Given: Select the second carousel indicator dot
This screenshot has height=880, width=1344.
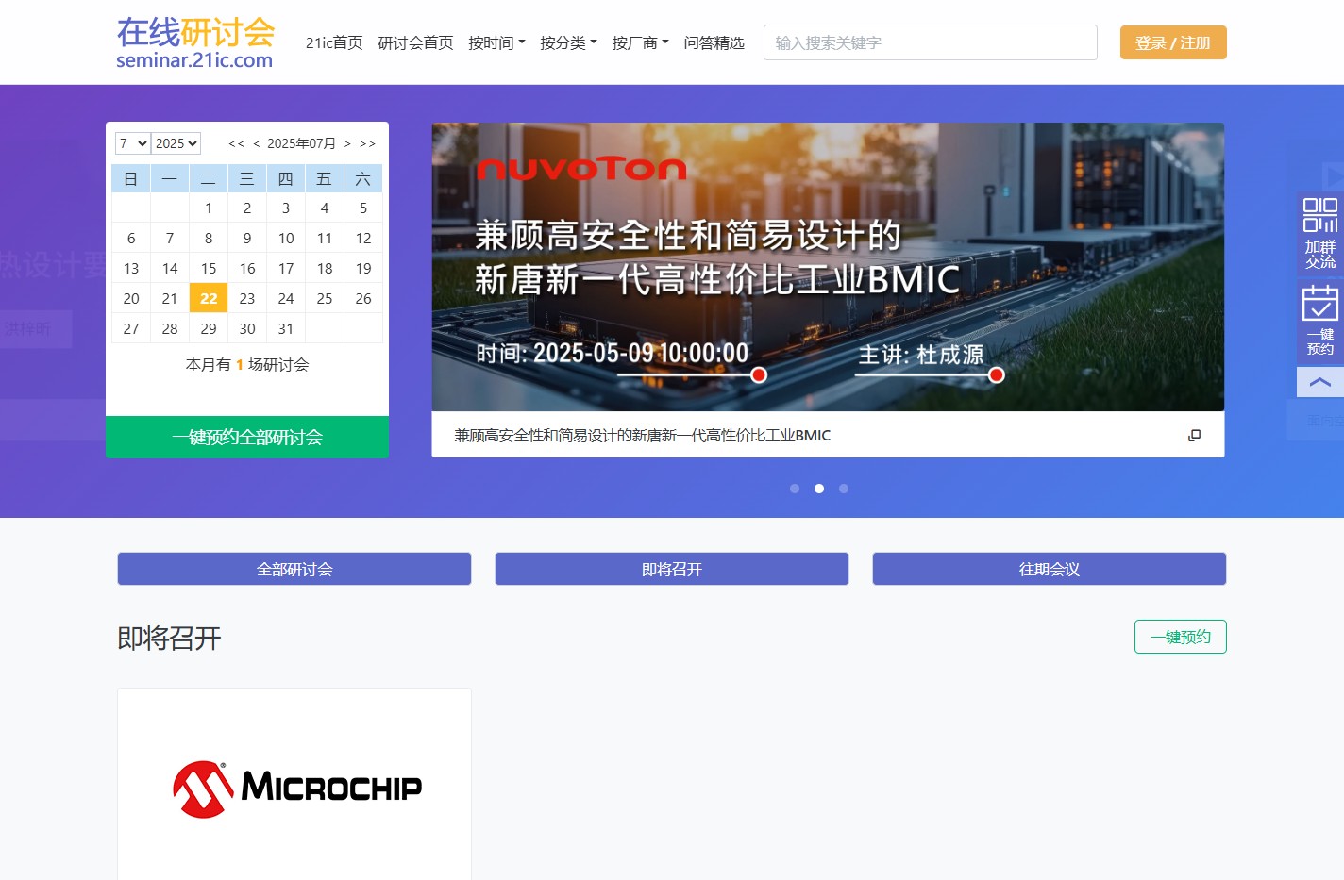Looking at the screenshot, I should tap(819, 489).
